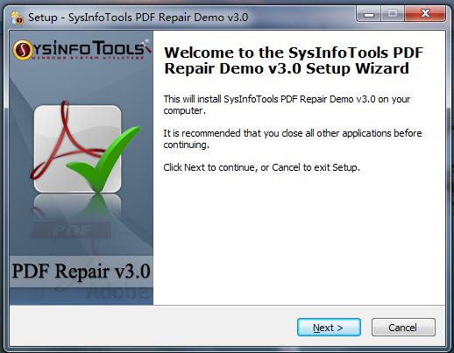Click the green checkmark graphic
Screen dimensions: 454x353
tap(104, 159)
